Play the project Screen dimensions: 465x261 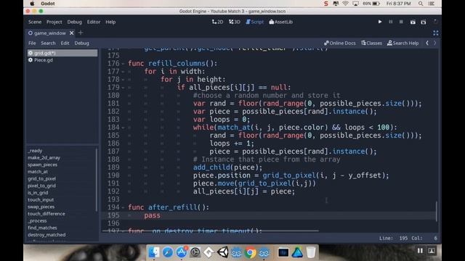point(380,22)
